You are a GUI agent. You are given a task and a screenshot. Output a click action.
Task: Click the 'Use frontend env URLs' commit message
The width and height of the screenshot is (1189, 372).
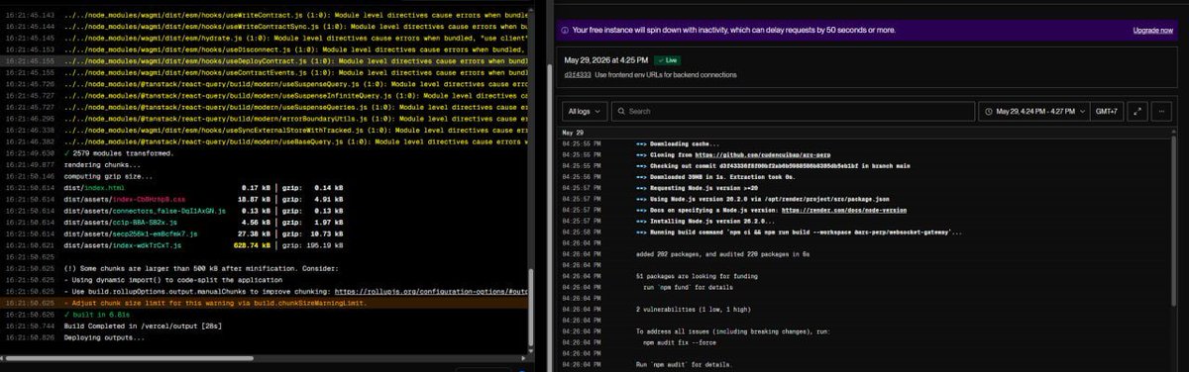665,74
